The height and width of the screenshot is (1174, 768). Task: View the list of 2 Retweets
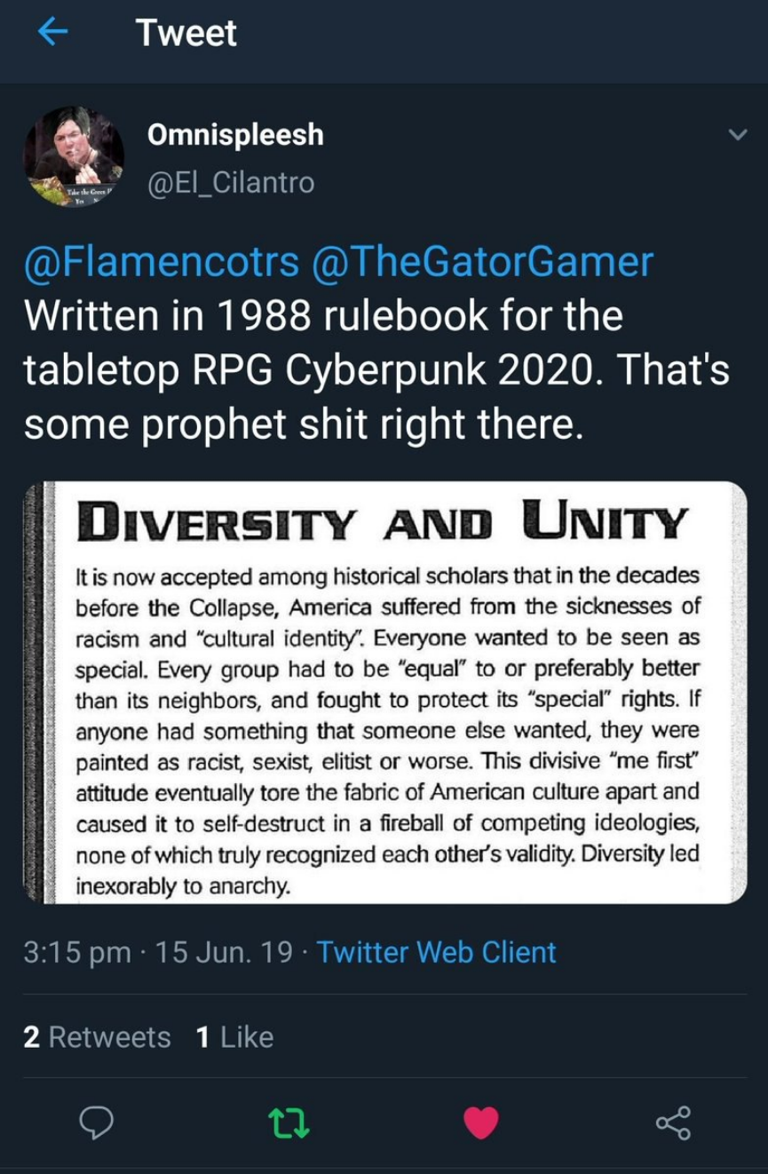point(97,1036)
